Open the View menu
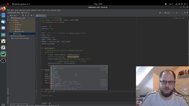This screenshot has height=106, width=189. point(17,10)
